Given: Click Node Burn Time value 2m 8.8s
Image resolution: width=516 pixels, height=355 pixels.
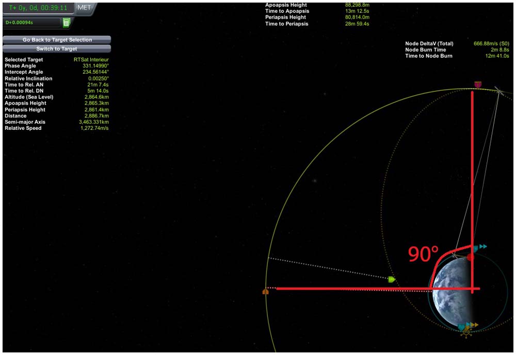Looking at the screenshot, I should 500,49.
